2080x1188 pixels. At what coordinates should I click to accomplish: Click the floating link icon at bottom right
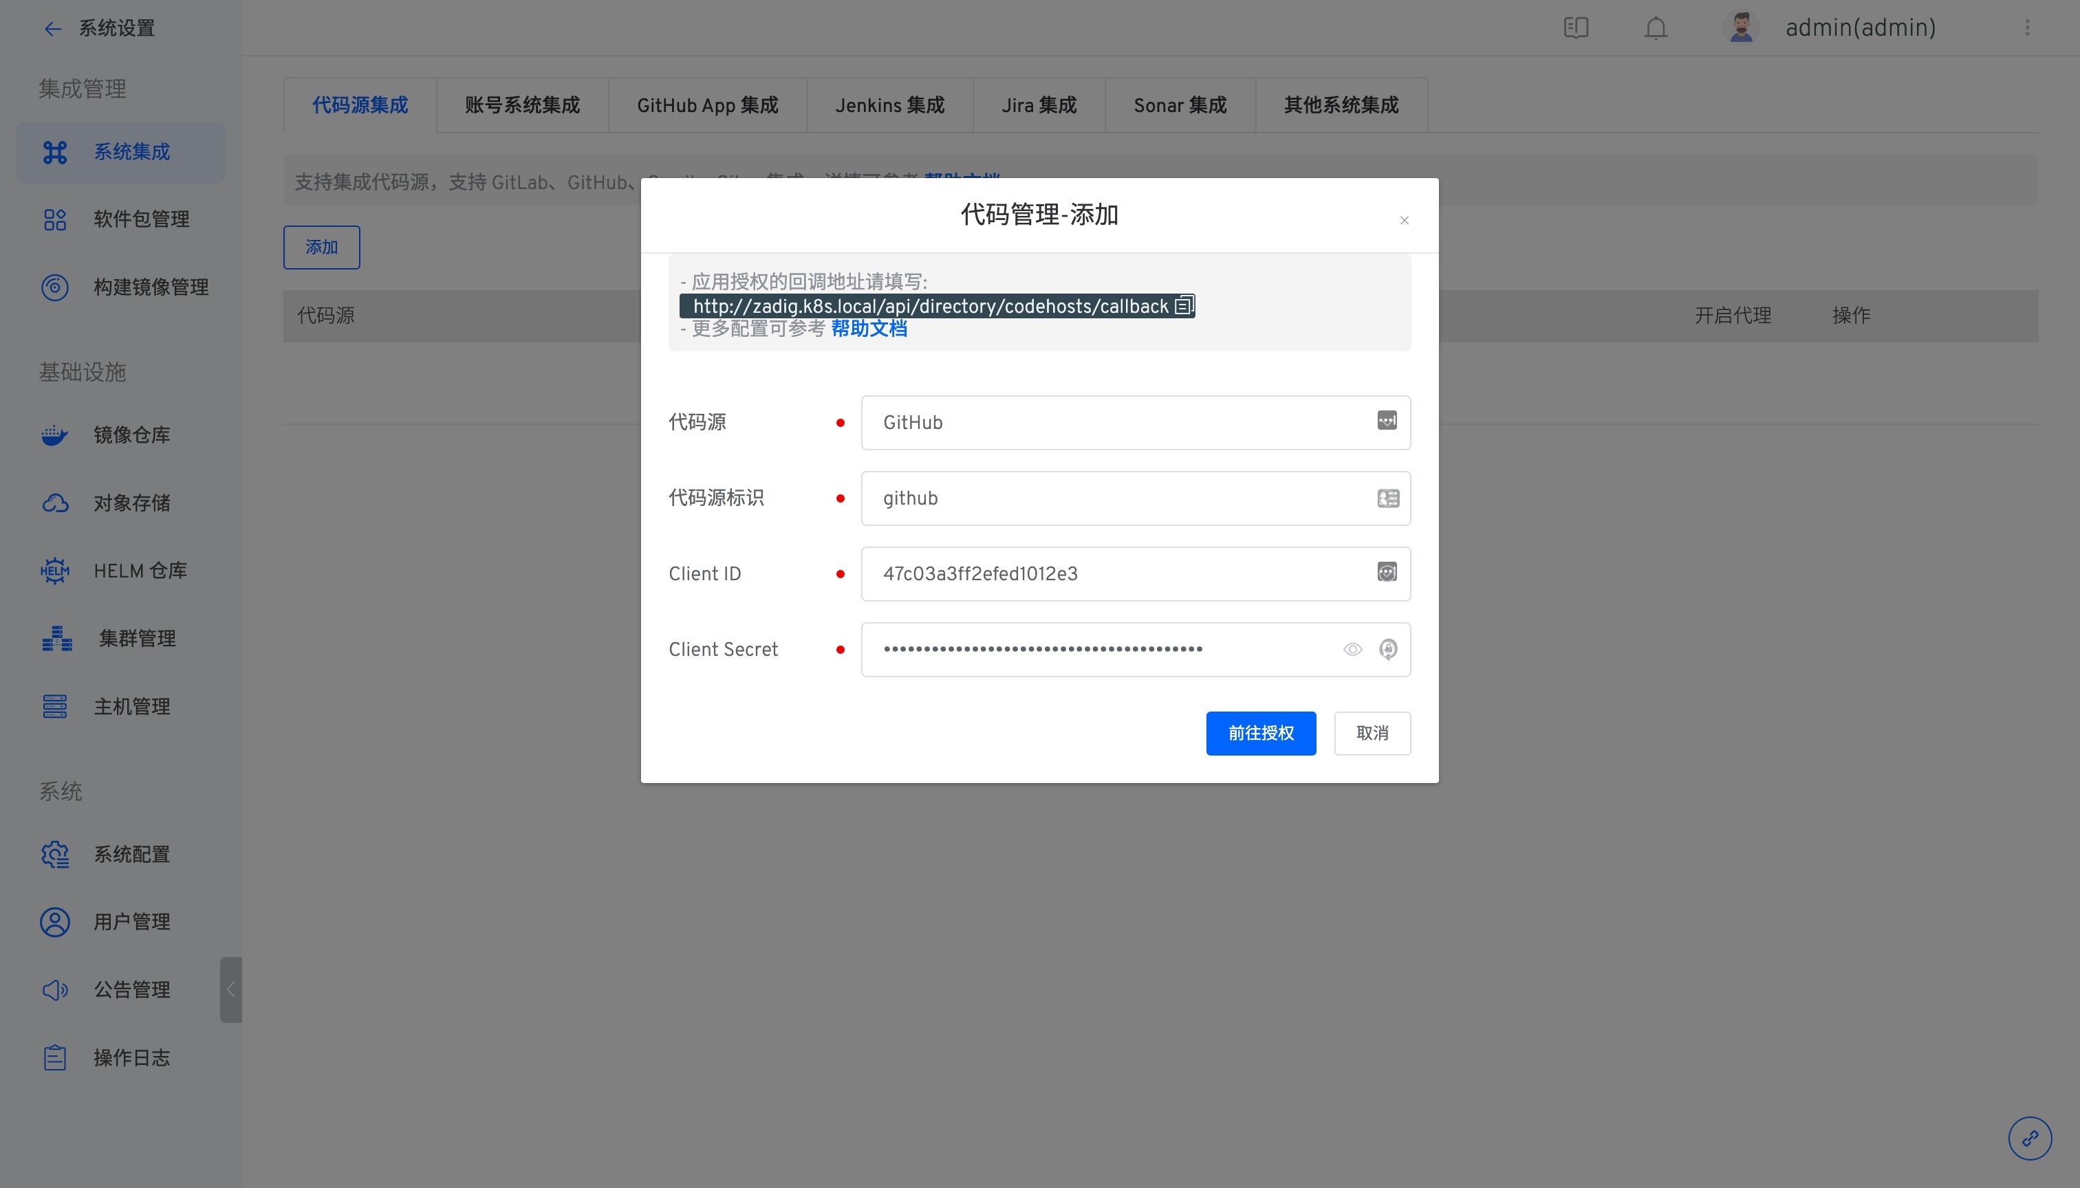coord(2030,1138)
